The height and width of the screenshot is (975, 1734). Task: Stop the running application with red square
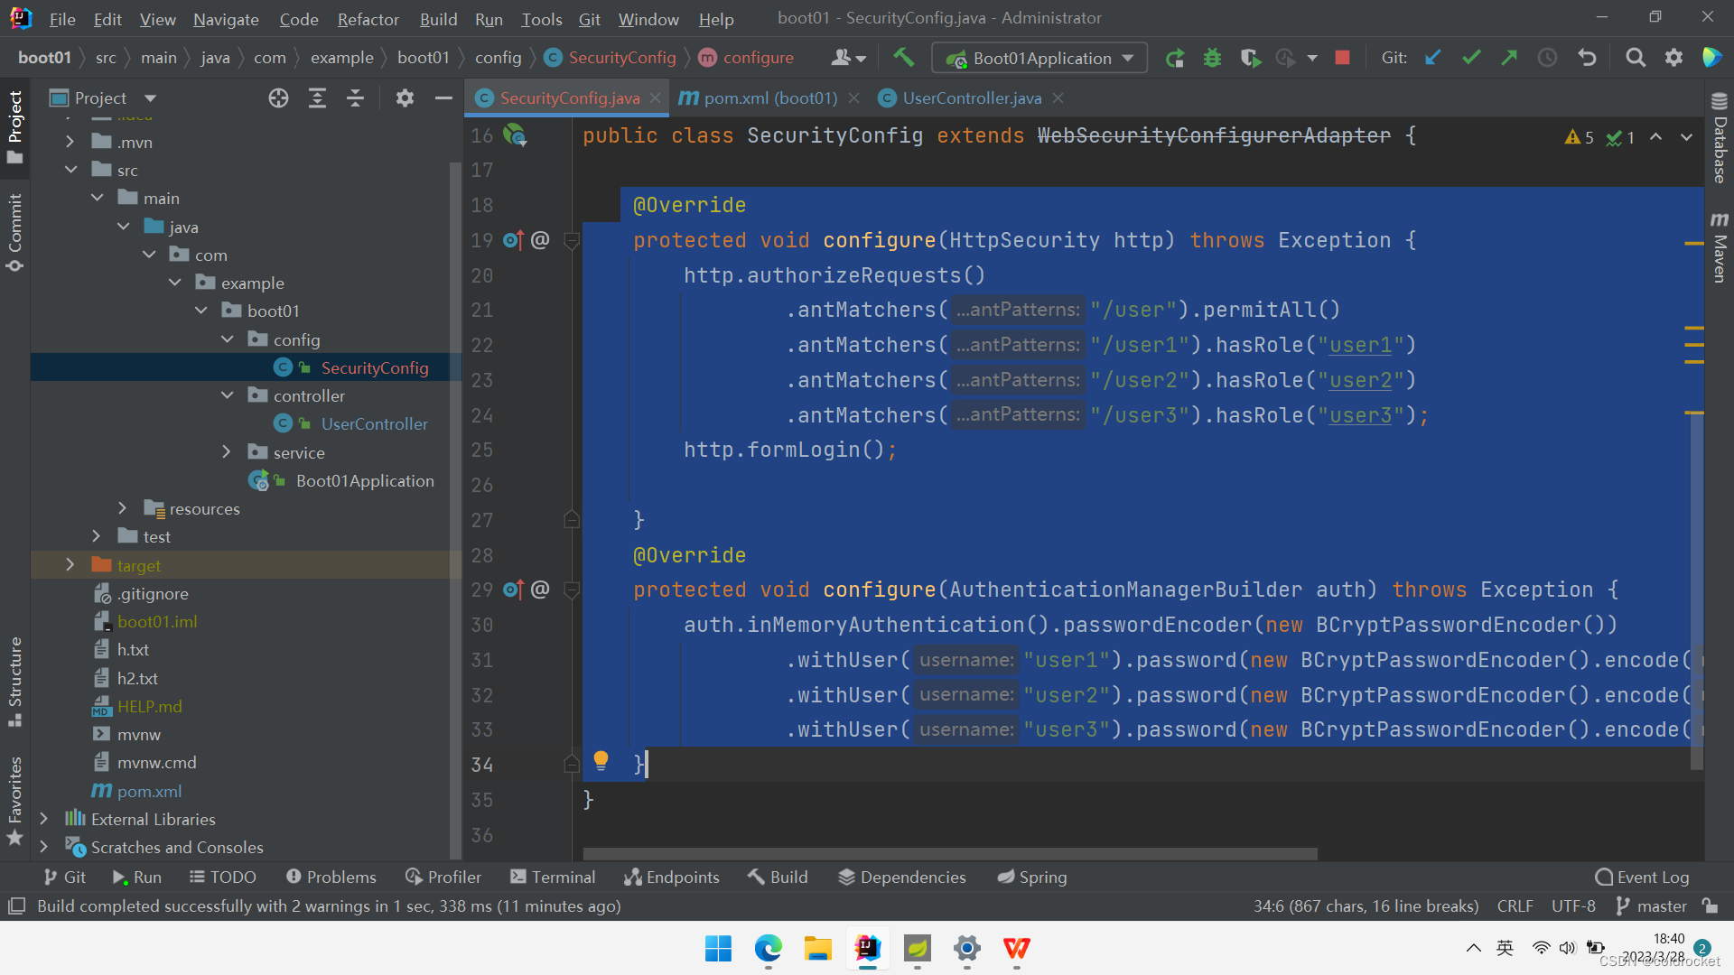click(1342, 58)
